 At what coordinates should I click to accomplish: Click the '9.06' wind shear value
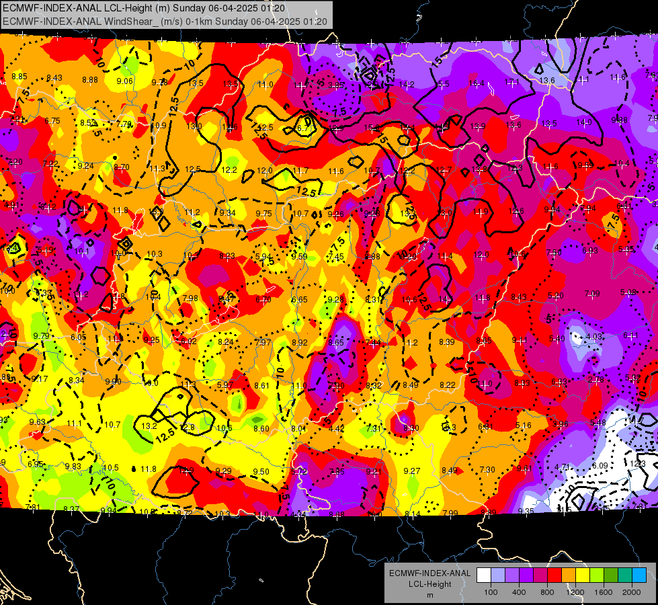coord(124,81)
